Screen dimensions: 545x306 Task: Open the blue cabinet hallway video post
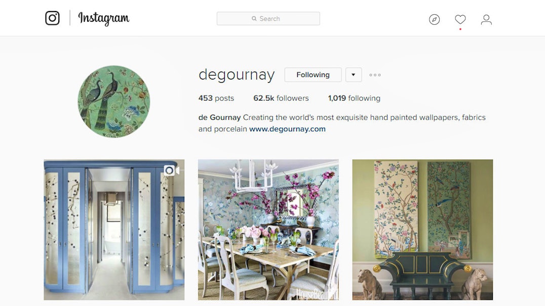pos(114,230)
